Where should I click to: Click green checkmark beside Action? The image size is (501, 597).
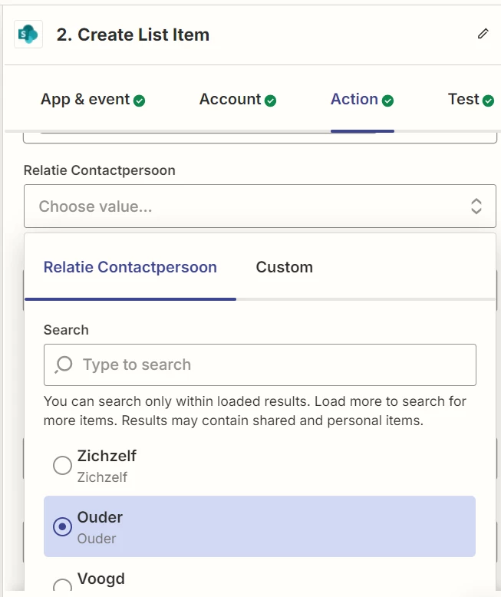click(x=387, y=101)
